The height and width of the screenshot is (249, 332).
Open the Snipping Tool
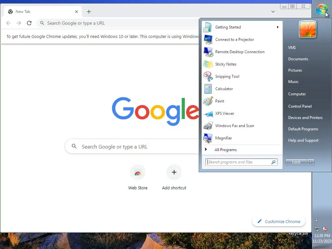(x=242, y=77)
